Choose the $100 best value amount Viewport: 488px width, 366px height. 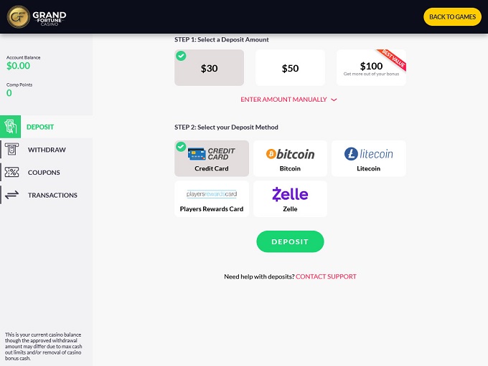point(371,68)
